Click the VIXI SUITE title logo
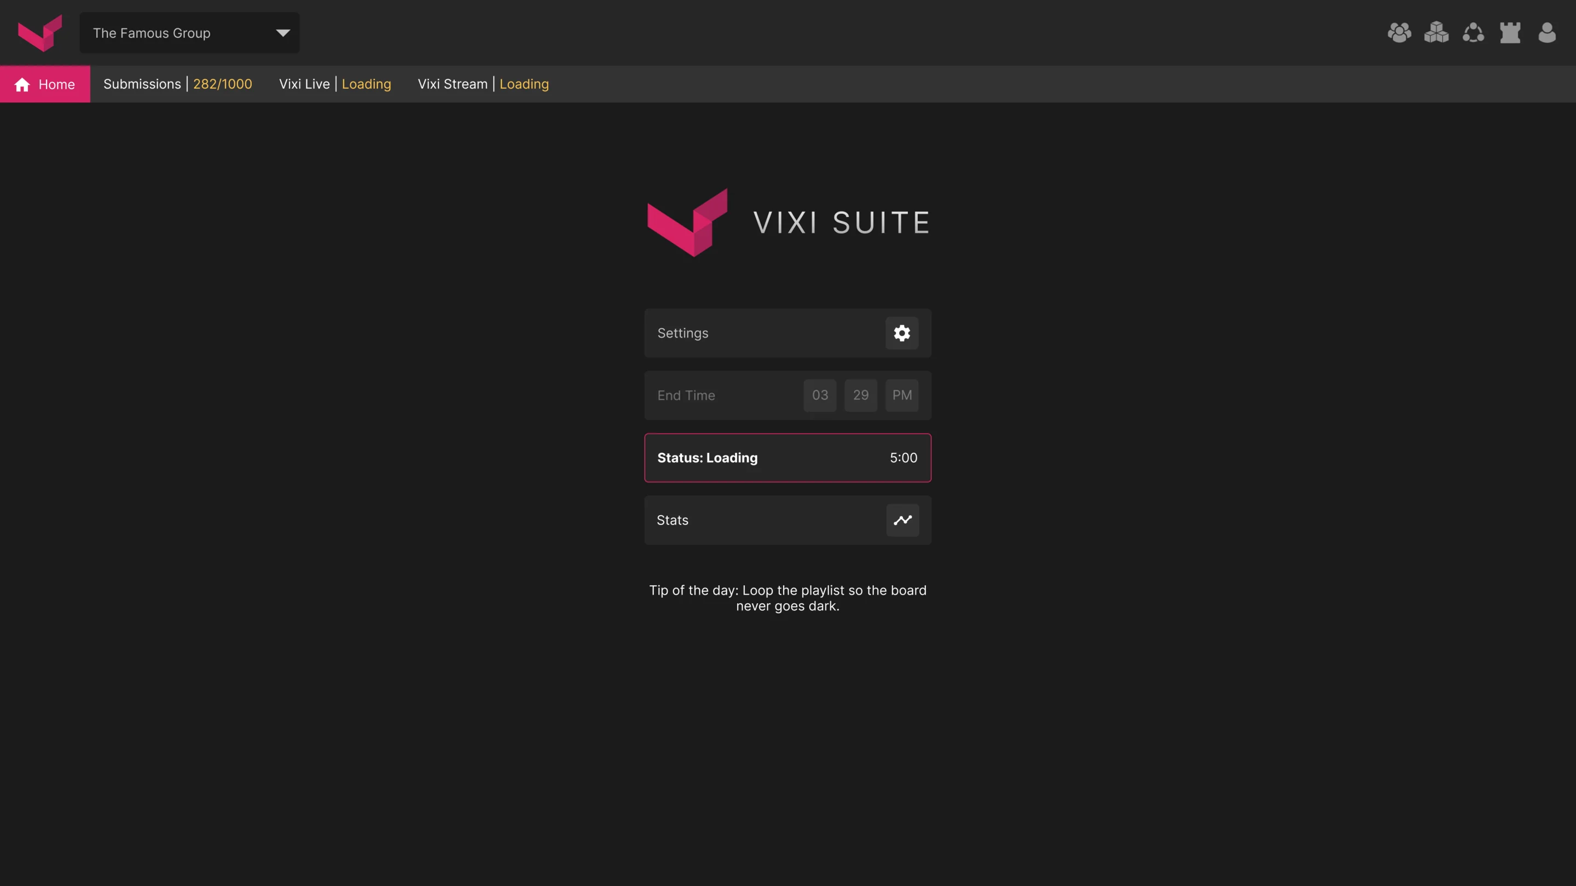Screen dimensions: 1576x886 (789, 223)
